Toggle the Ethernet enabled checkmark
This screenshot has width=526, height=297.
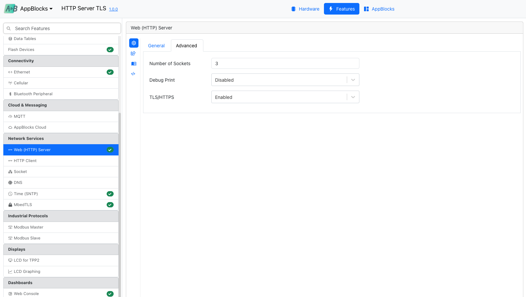coord(110,72)
